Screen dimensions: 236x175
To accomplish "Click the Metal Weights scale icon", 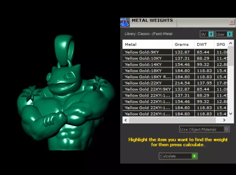I will (x=125, y=23).
